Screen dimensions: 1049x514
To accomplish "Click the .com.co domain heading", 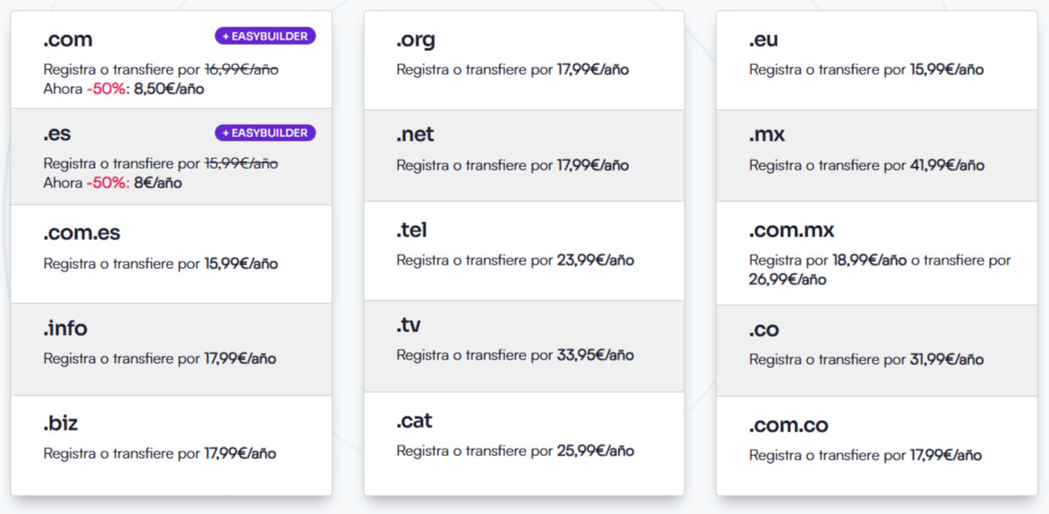I will (x=788, y=425).
